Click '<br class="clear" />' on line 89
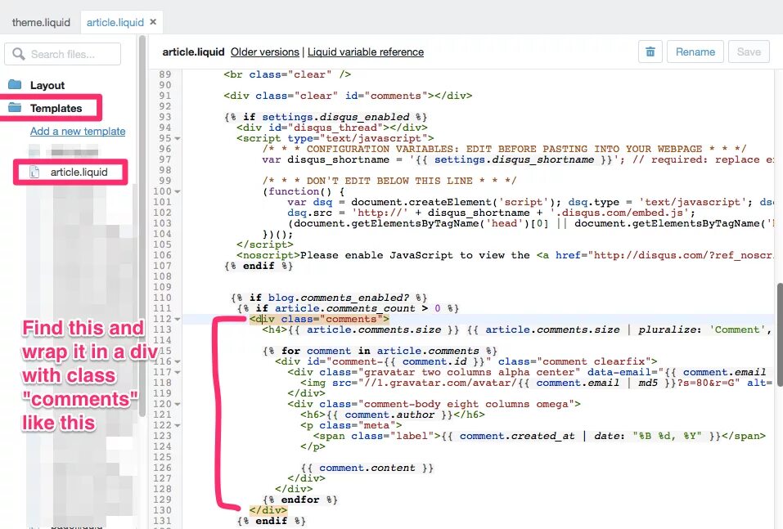 287,74
